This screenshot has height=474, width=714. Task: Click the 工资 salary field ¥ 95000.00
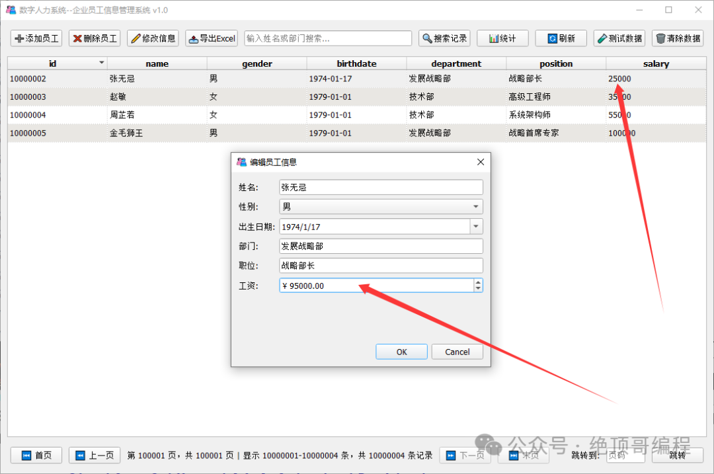tap(376, 286)
